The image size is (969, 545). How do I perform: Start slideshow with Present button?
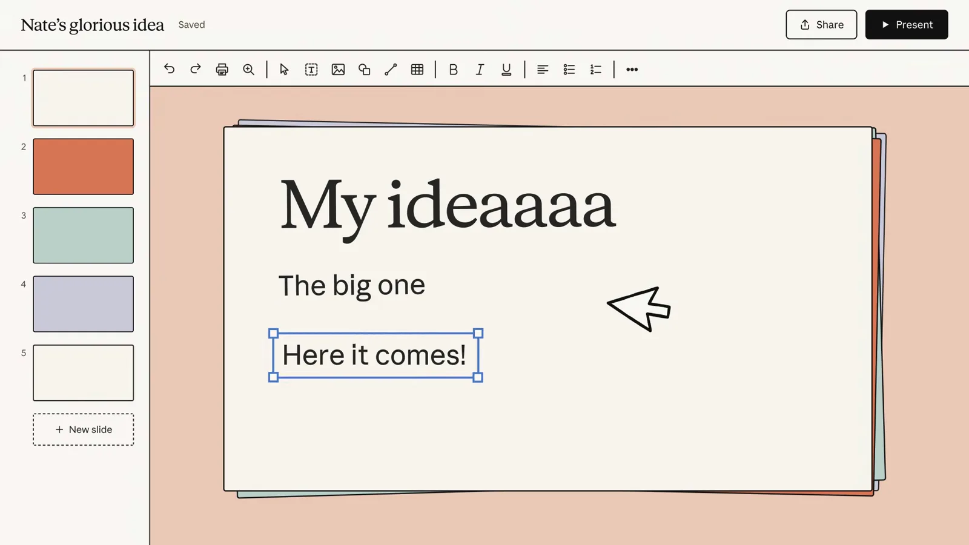[907, 24]
